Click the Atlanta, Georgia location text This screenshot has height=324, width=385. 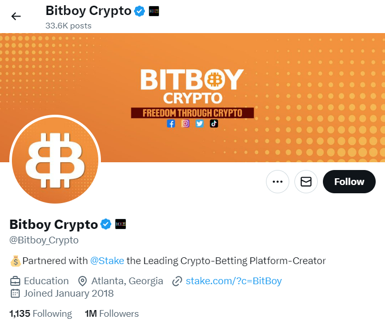click(x=127, y=281)
